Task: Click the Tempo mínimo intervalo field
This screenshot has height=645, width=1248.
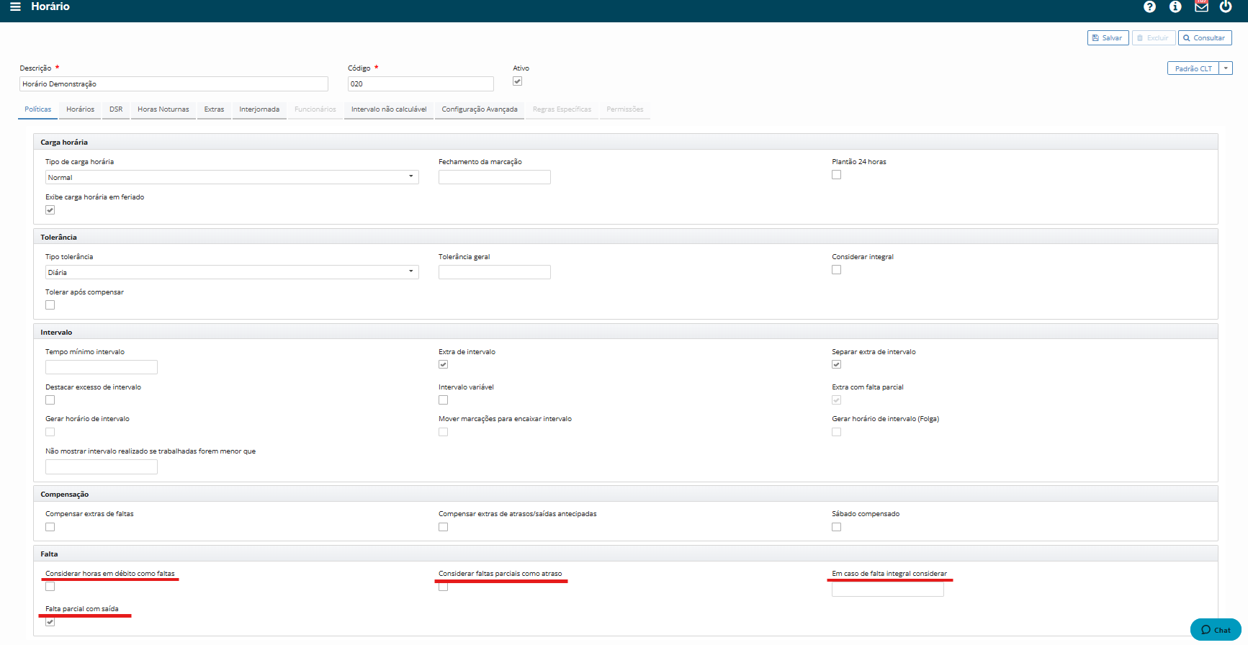Action: 102,367
